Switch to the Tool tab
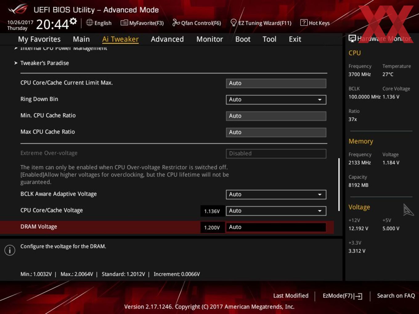The width and height of the screenshot is (419, 314). 270,39
